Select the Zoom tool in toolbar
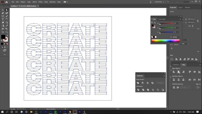The image size is (202, 114). pyautogui.click(x=7, y=32)
